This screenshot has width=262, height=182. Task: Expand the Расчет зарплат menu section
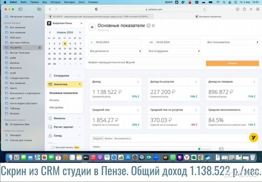65,127
